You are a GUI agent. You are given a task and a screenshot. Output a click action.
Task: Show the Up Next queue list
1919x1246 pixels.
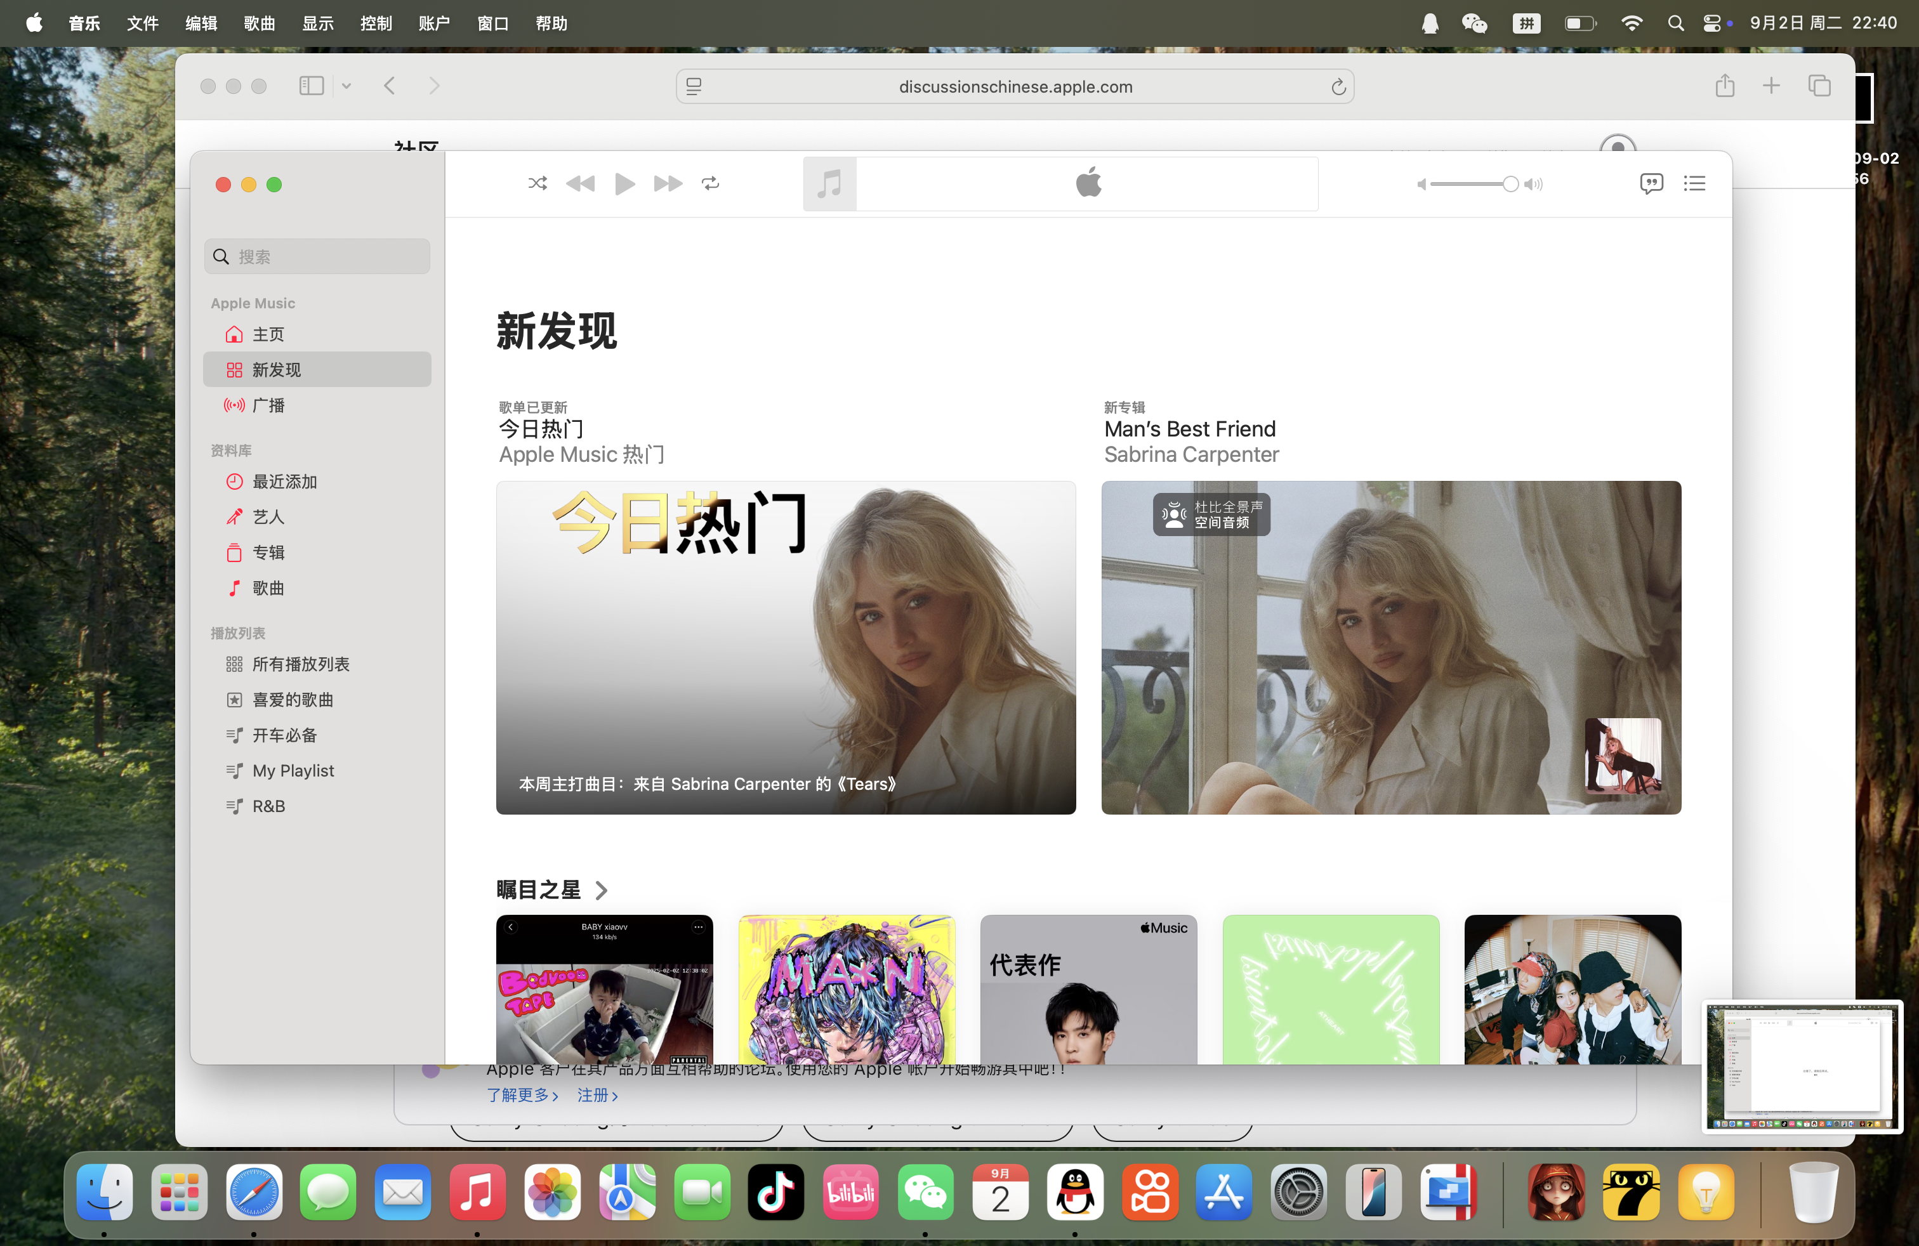[x=1694, y=184]
